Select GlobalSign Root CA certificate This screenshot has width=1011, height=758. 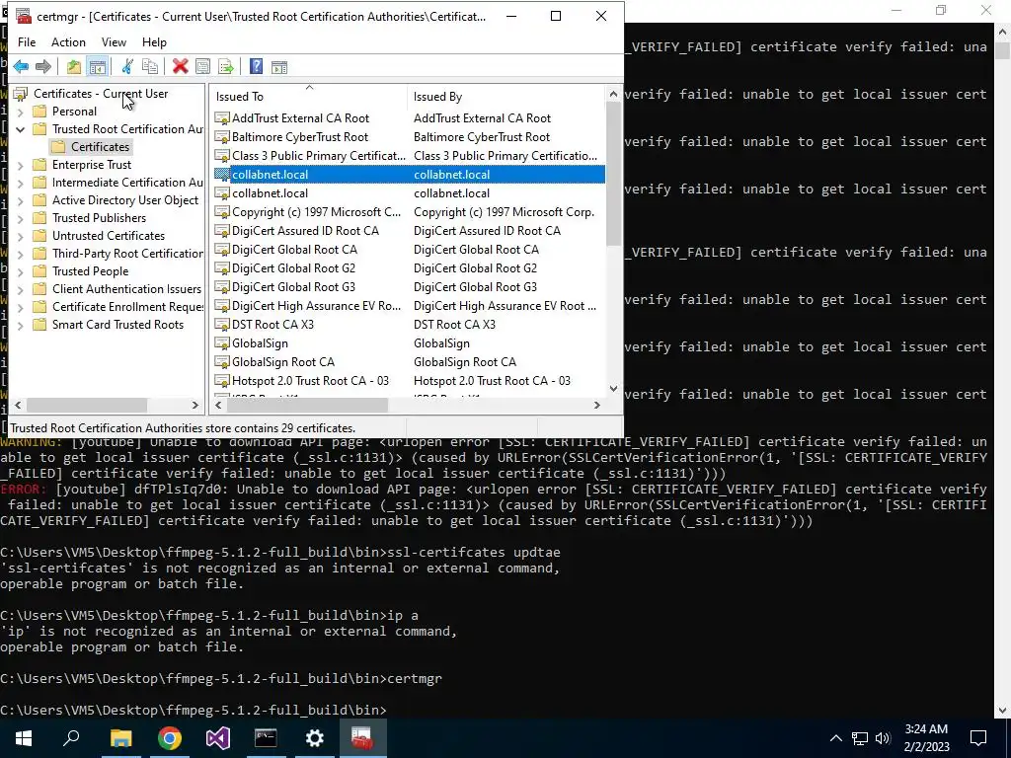coord(410,361)
